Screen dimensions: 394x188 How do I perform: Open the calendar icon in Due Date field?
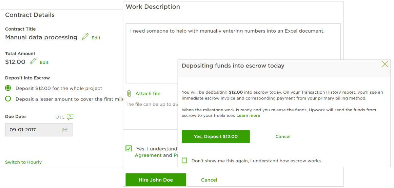(65, 130)
